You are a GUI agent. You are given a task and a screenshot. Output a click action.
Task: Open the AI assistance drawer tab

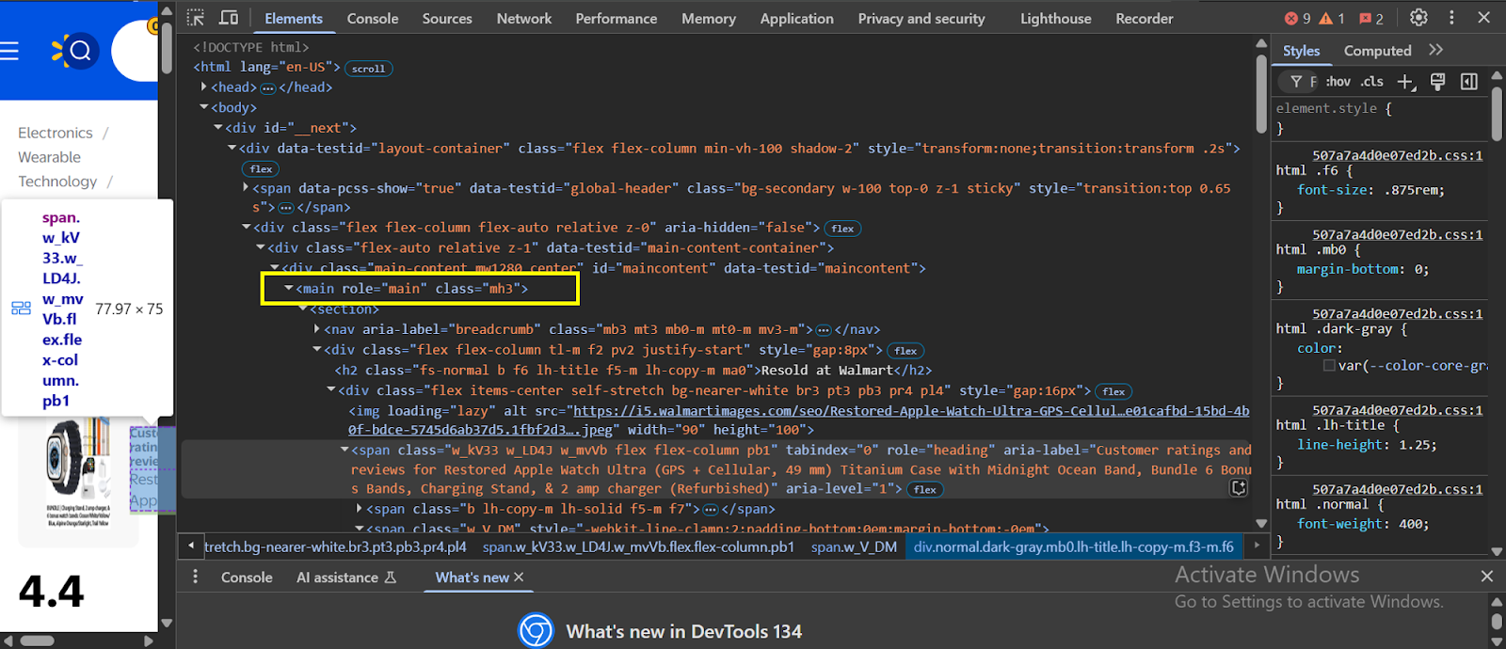coord(345,577)
